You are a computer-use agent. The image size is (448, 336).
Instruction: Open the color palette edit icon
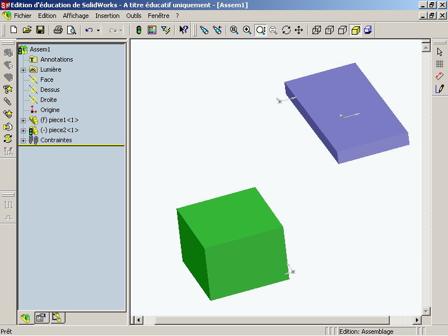[x=152, y=30]
